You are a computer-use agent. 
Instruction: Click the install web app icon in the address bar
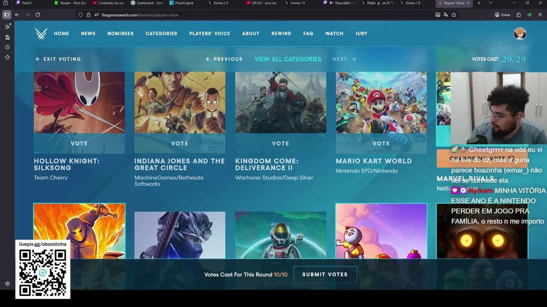tap(438, 15)
